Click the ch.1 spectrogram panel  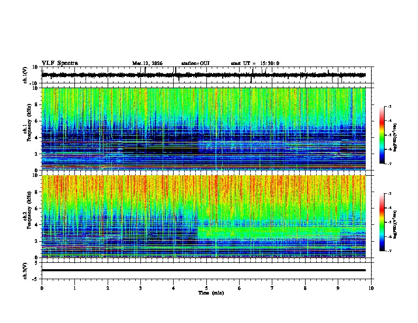203,129
